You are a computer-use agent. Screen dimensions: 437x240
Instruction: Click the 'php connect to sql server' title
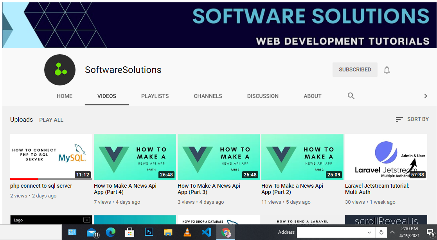pos(41,186)
